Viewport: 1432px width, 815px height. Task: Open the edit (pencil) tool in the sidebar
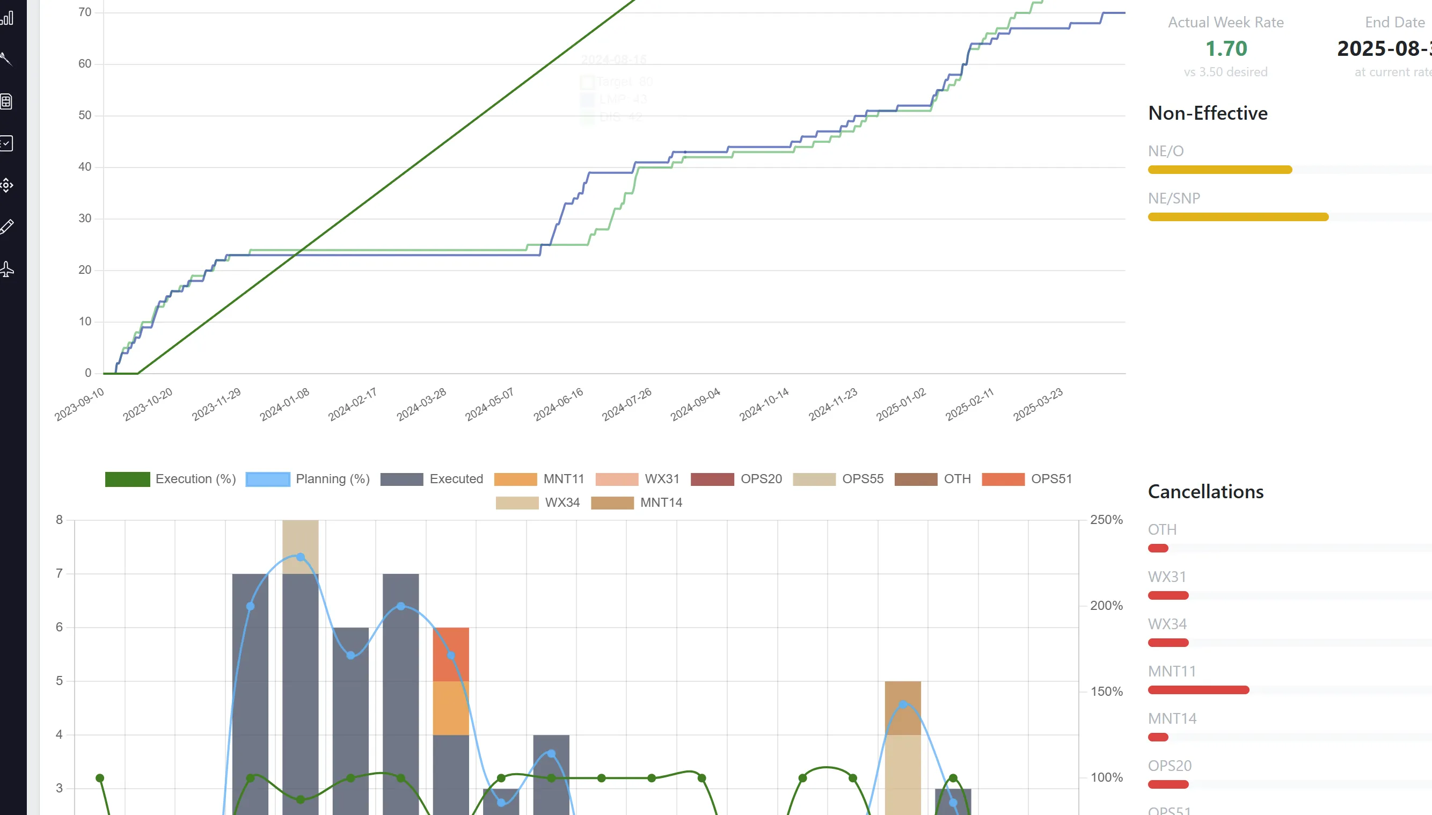click(x=7, y=226)
